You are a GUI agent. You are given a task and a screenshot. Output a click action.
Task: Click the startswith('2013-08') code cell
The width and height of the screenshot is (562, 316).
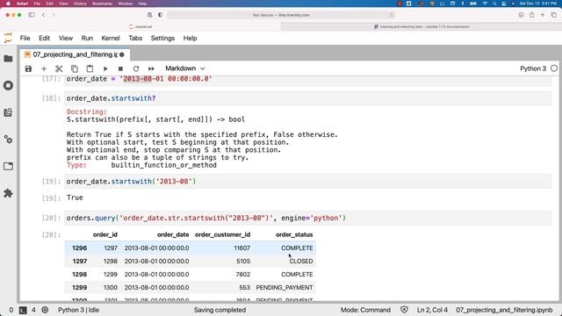click(307, 182)
